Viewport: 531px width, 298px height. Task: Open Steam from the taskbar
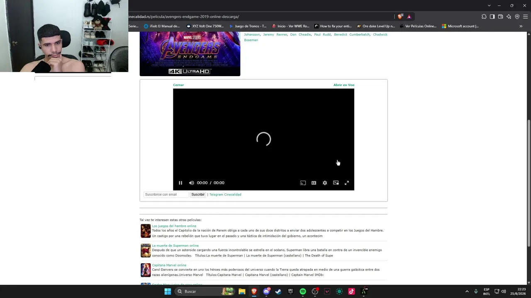pos(278,291)
